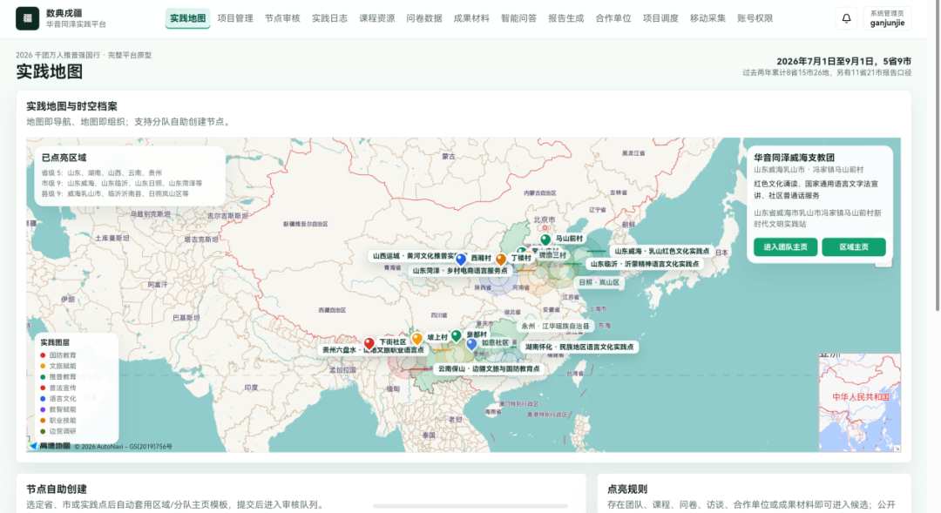
Task: Open the 项目调度 tab
Action: pyautogui.click(x=660, y=18)
